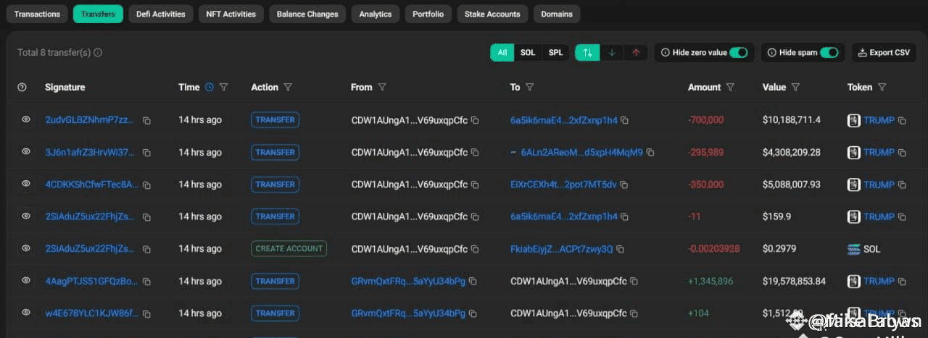Open the NFT Activities tab
Viewport: 928px width, 338px height.
coord(231,14)
